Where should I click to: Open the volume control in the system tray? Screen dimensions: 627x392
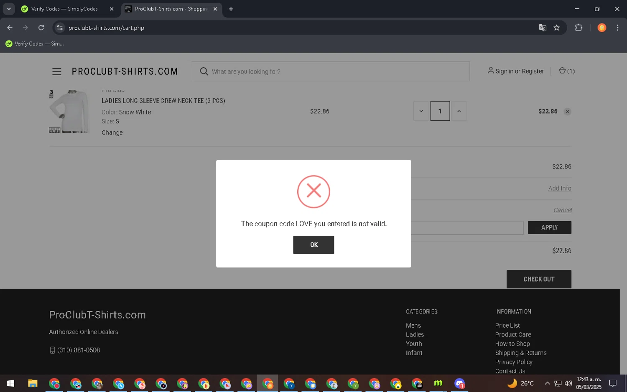(x=568, y=383)
